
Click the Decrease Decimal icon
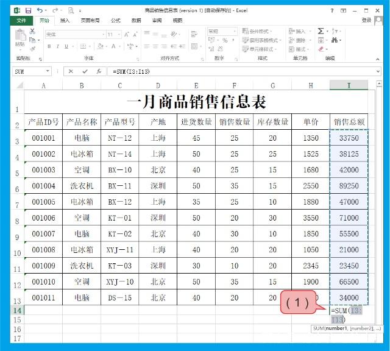220,49
